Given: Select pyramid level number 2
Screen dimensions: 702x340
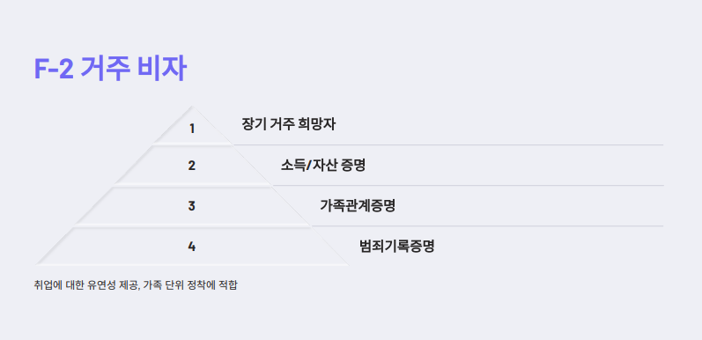Looking at the screenshot, I should [x=192, y=166].
